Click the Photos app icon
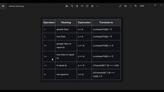 [3, 6]
